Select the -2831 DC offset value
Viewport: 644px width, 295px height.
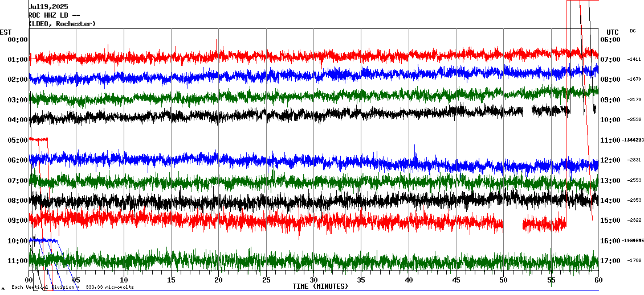(x=635, y=160)
